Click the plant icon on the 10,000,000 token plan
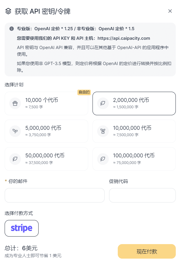Image resolution: width=181 pixels, height=265 pixels. 103,131
